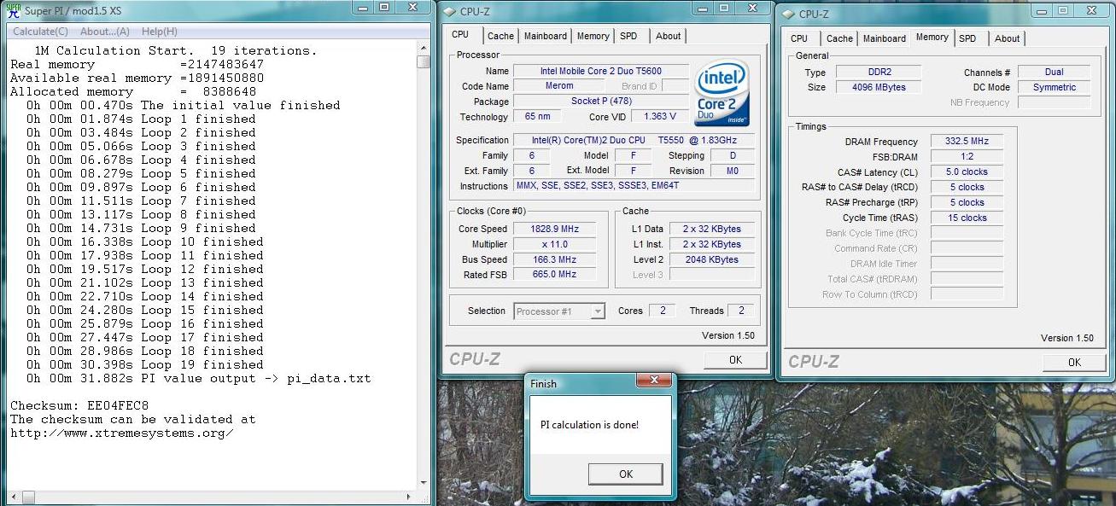Click the Multiplier value x 11.0
The height and width of the screenshot is (506, 1116).
point(554,244)
